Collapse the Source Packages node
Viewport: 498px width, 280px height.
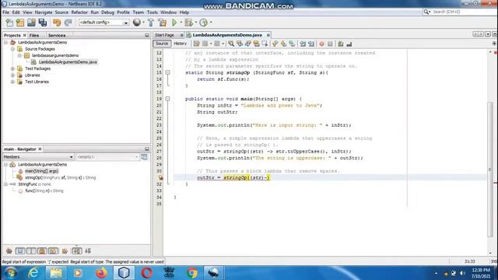pos(12,49)
